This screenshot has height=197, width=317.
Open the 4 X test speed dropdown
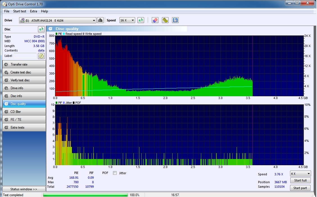300,174
